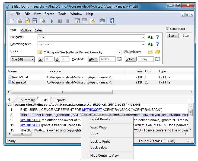Click the Stop button
198x161 pixels.
click(x=186, y=36)
